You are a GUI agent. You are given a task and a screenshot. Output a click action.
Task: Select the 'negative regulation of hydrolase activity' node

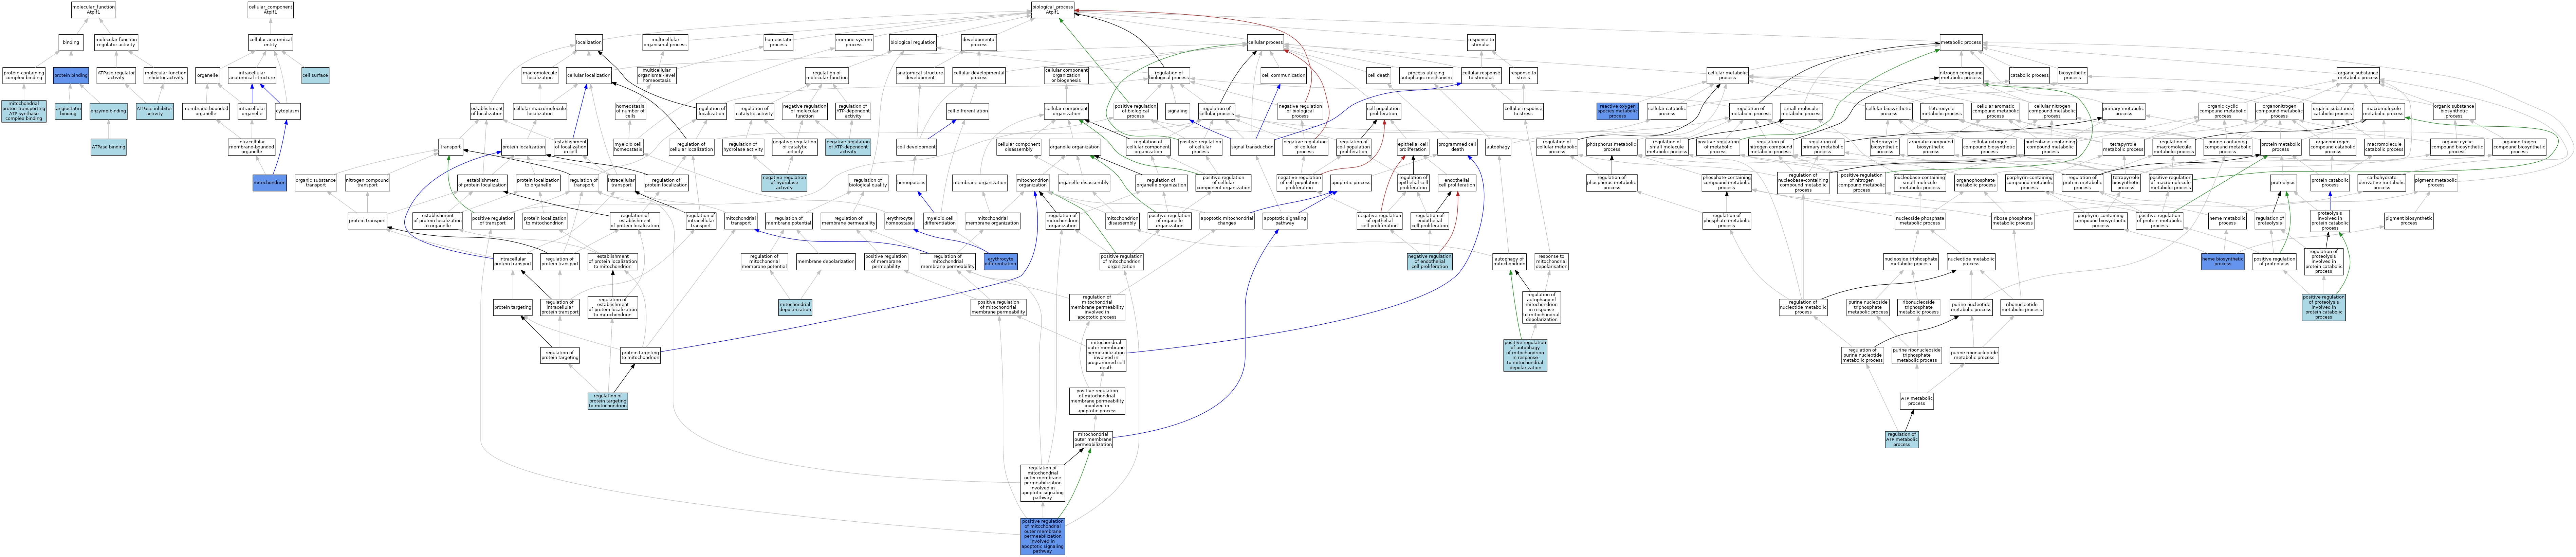tap(784, 183)
